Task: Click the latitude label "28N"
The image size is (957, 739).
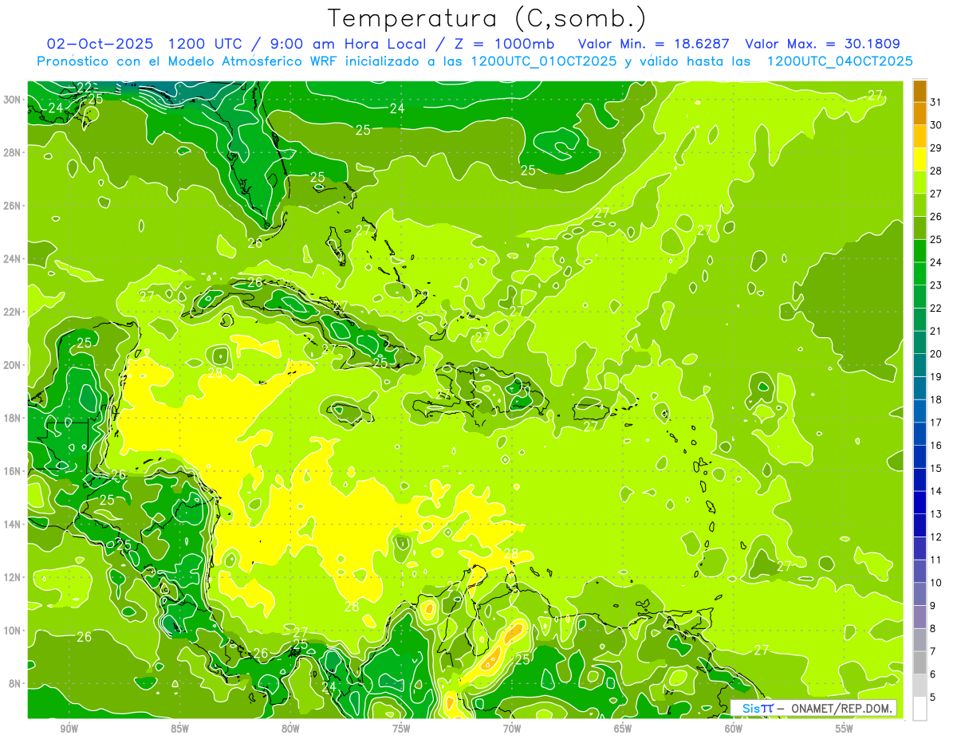Action: click(13, 153)
